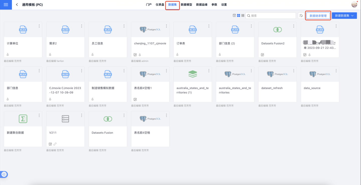
Task: Open the hamburger main menu
Action: pyautogui.click(x=6, y=5)
